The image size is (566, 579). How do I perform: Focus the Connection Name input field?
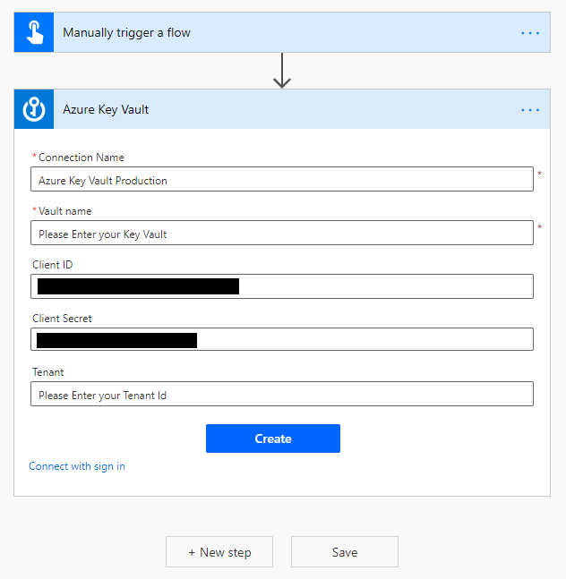282,179
